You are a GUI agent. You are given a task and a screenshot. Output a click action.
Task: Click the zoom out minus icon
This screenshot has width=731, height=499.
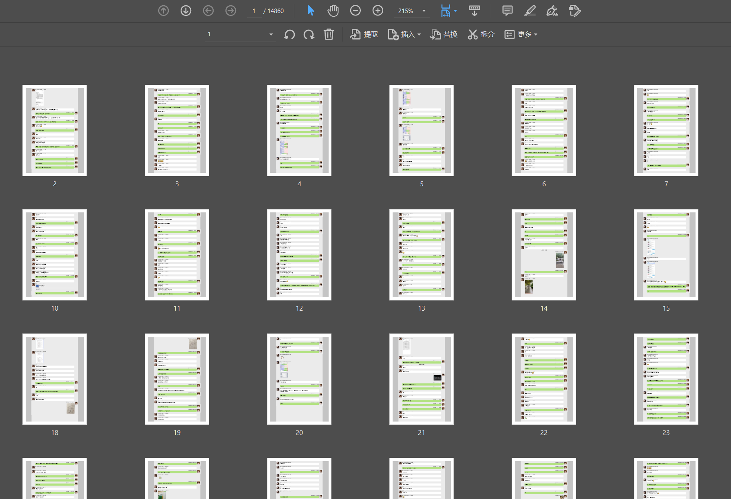(x=356, y=11)
